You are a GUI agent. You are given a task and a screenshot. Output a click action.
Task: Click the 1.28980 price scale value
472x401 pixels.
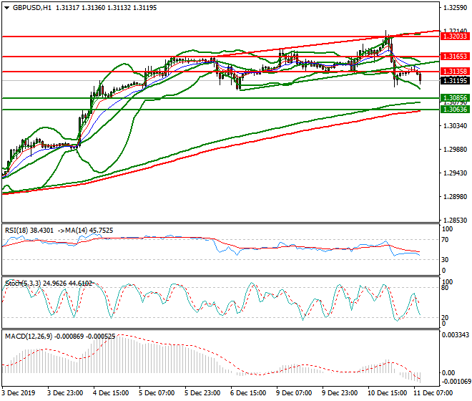pyautogui.click(x=456, y=197)
